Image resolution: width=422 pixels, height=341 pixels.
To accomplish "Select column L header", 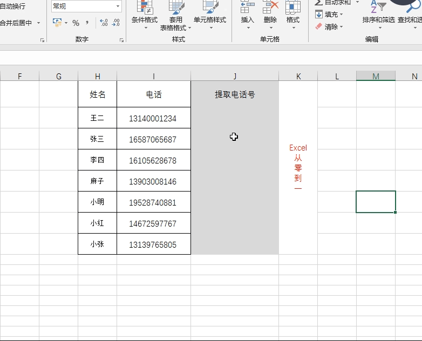I will point(337,76).
